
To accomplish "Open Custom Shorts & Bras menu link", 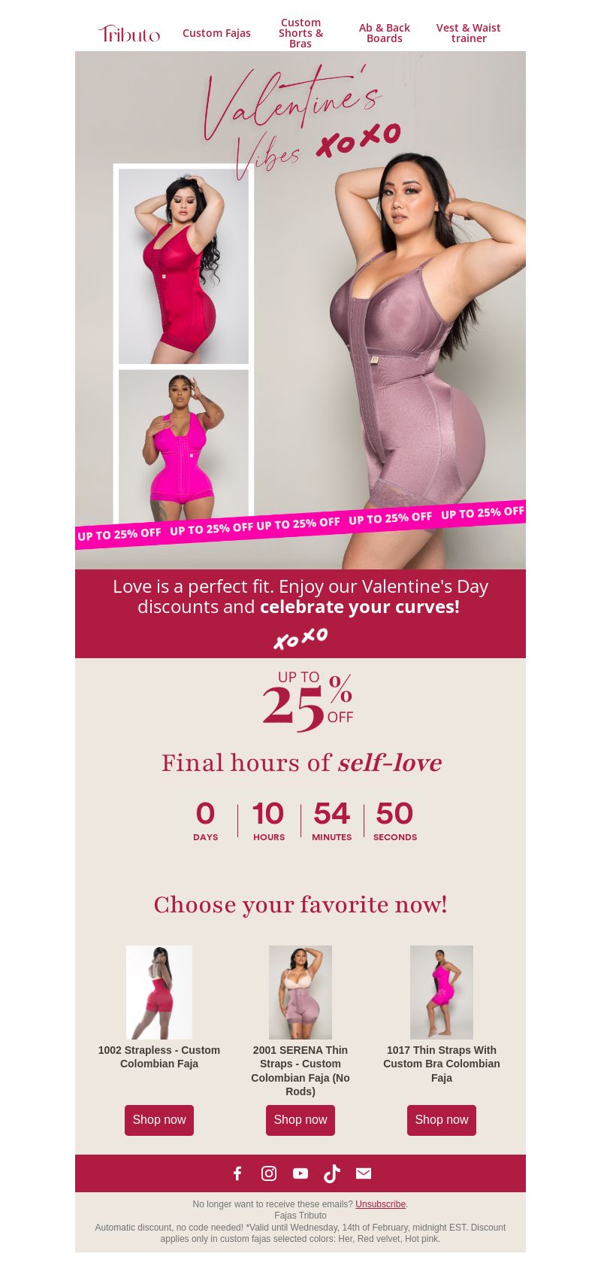I will click(x=300, y=33).
